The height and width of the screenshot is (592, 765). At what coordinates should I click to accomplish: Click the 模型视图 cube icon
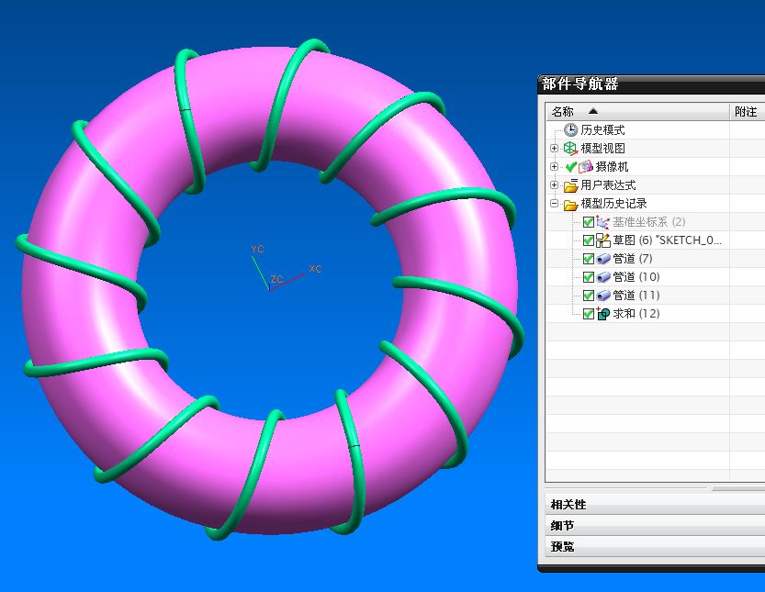pyautogui.click(x=570, y=148)
